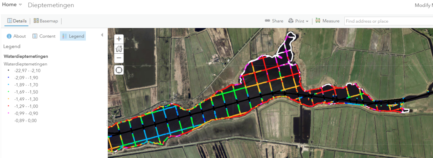This screenshot has width=433, height=158.
Task: Click the Measure ruler icon
Action: pos(318,21)
